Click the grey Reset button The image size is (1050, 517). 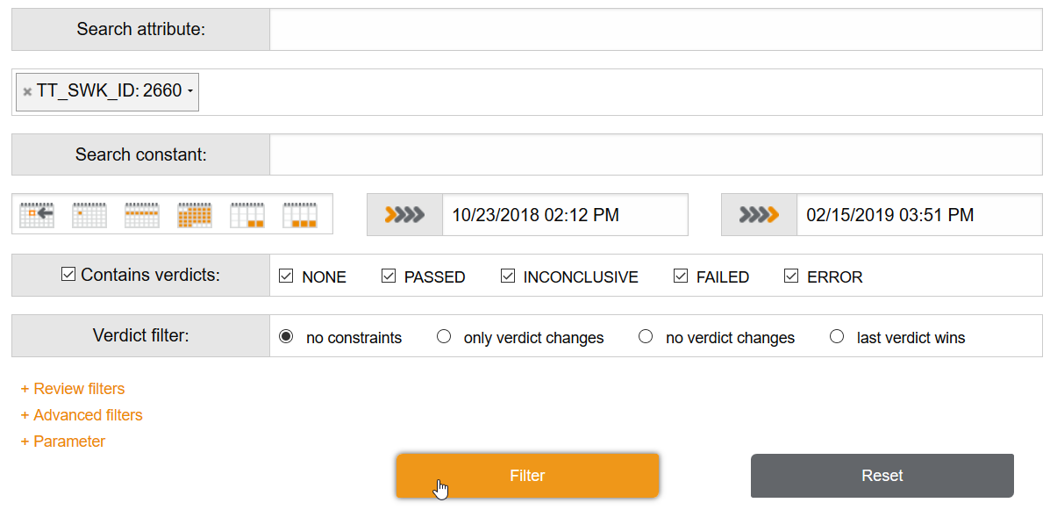[882, 476]
